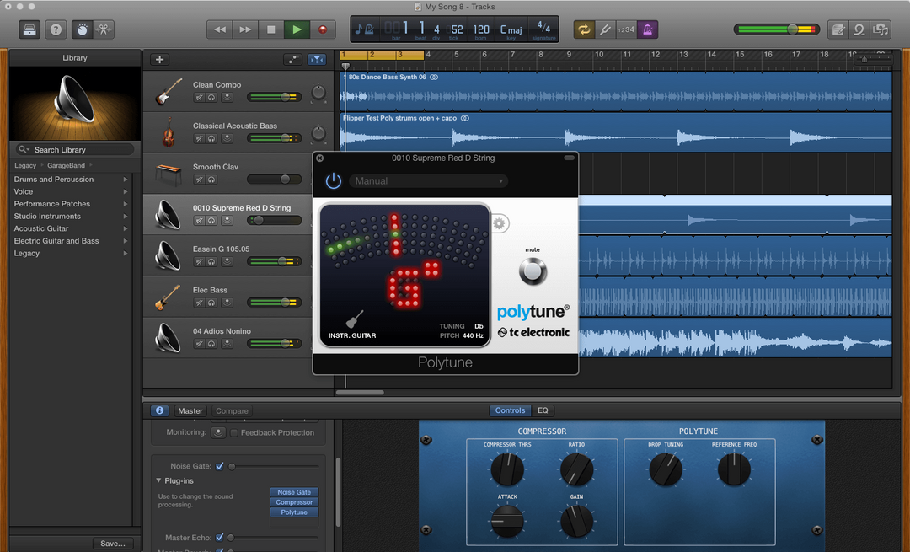The height and width of the screenshot is (552, 910).
Task: Click the Clean Combo pan knob
Action: [x=318, y=92]
